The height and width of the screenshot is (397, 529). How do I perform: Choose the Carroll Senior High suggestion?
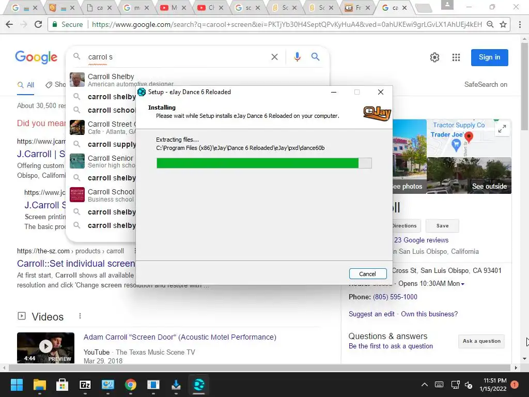[103, 161]
